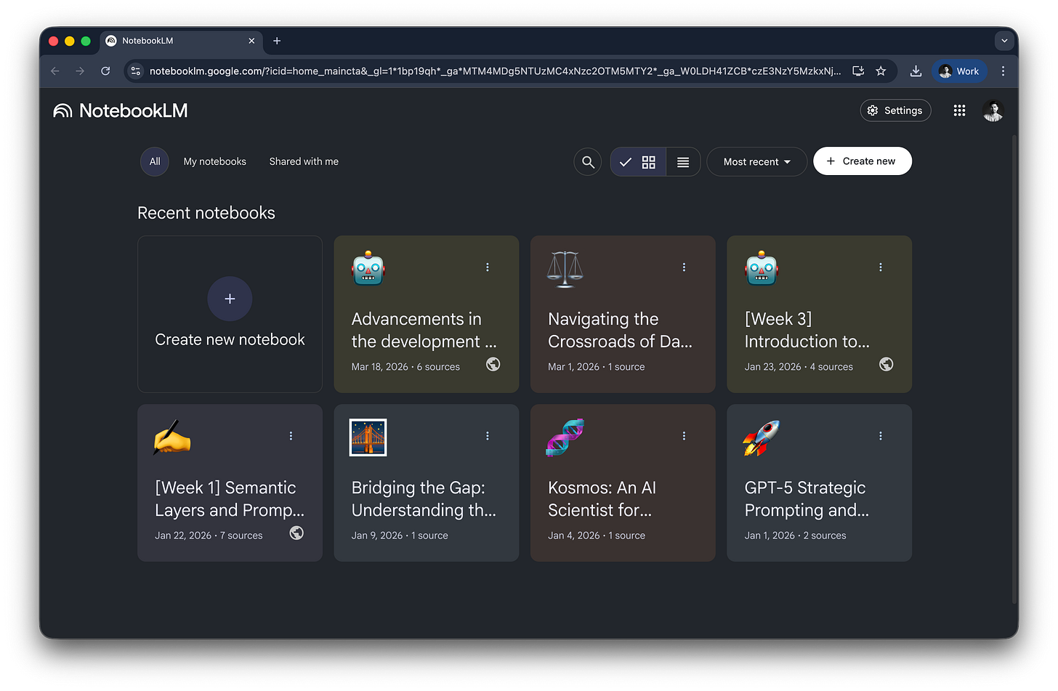Image resolution: width=1058 pixels, height=691 pixels.
Task: Click 'Mar 18, 2026 · 6 sources' text
Action: click(x=405, y=367)
